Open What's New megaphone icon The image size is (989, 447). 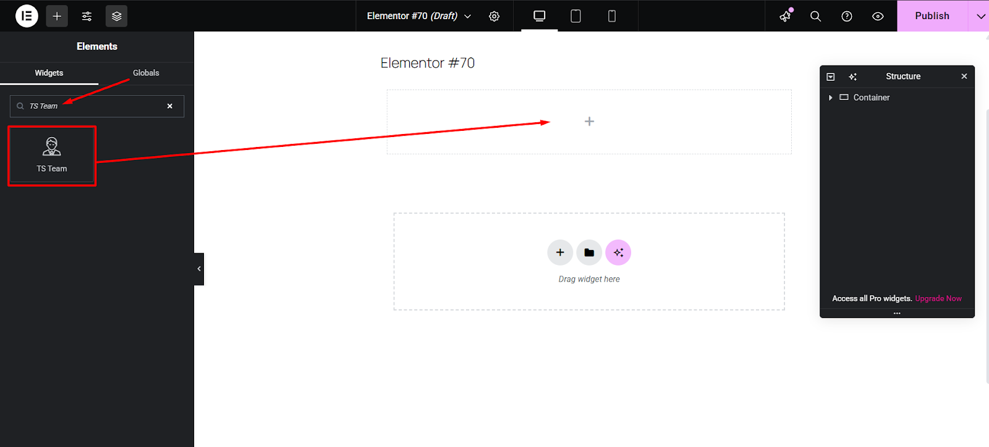click(785, 17)
